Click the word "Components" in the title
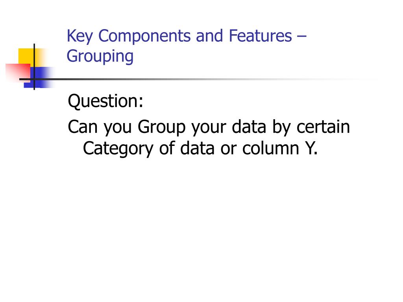Image resolution: width=403 pixels, height=302 pixels. pos(144,36)
